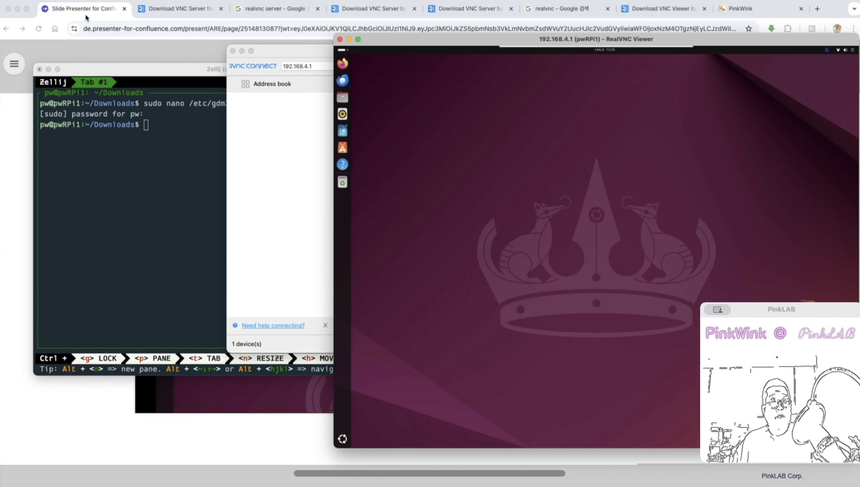This screenshot has height=487, width=860.
Task: Open the Files manager dock icon
Action: (342, 97)
